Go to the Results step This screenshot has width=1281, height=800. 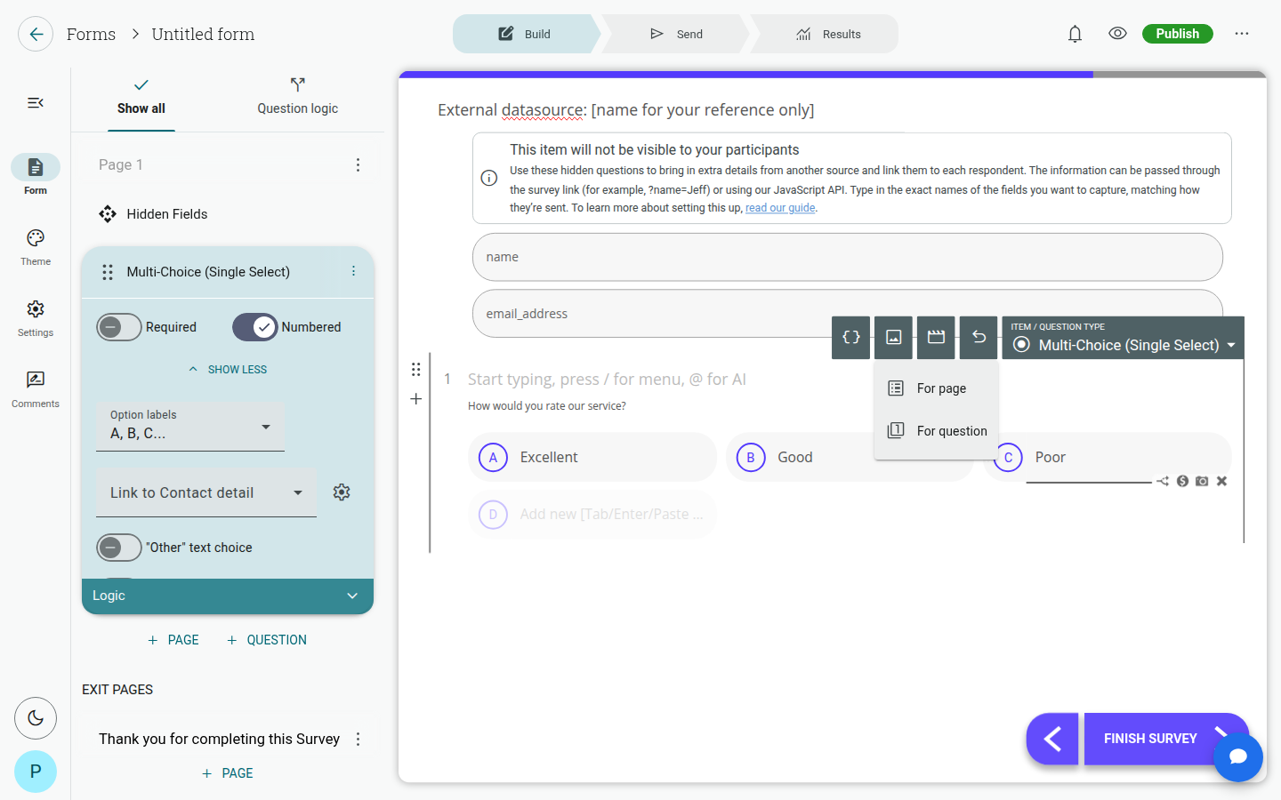[827, 34]
